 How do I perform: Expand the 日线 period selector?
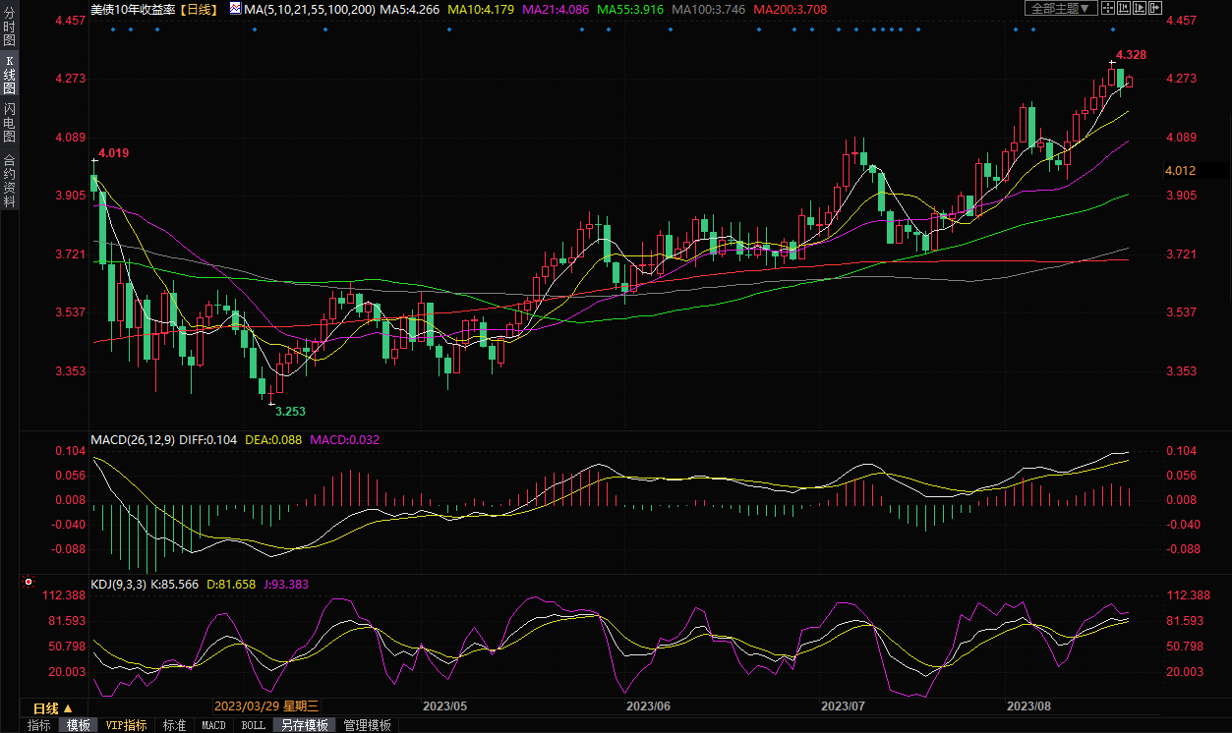[53, 708]
